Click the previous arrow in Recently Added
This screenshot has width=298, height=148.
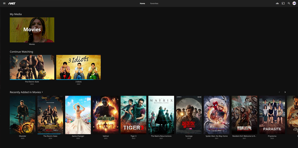[279, 92]
